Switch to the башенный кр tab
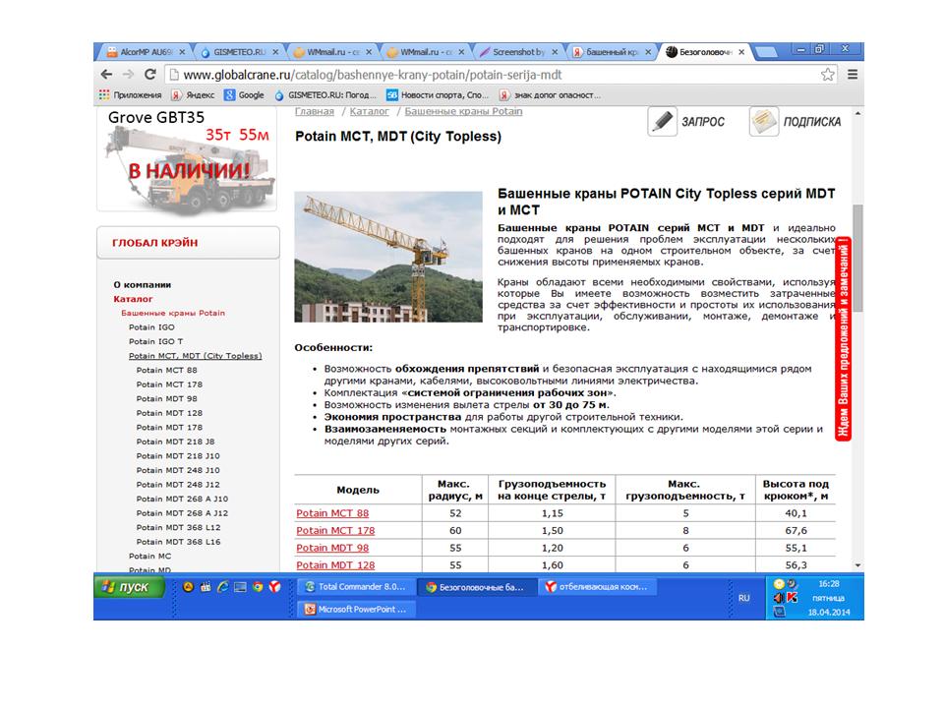Screen dimensions: 944x708 pos(612,52)
